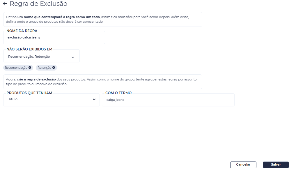This screenshot has width=296, height=172.
Task: Remove the Retenção chip via its x icon
Action: click(x=54, y=67)
